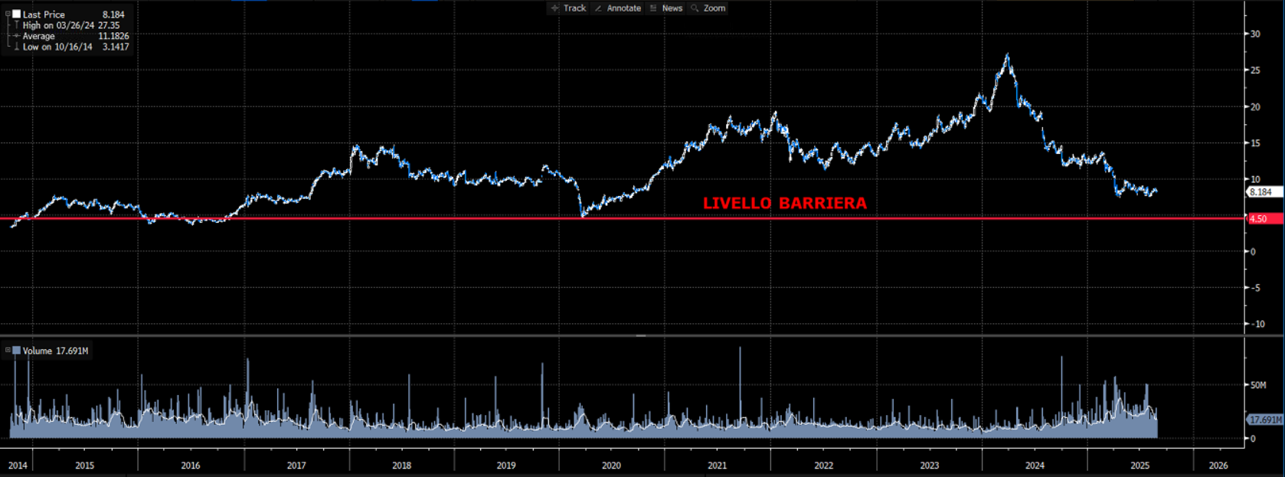Collapse the Last Price legend tree
1285x477 pixels.
(x=8, y=14)
